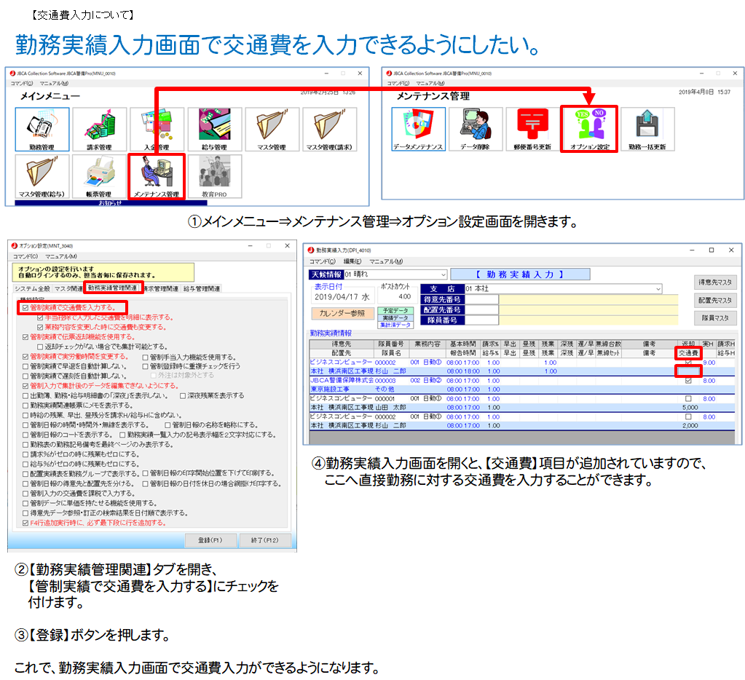Open the メンテナンス管理 icon
This screenshot has width=745, height=680.
156,175
